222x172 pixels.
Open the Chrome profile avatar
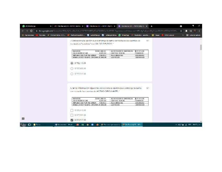(195, 31)
